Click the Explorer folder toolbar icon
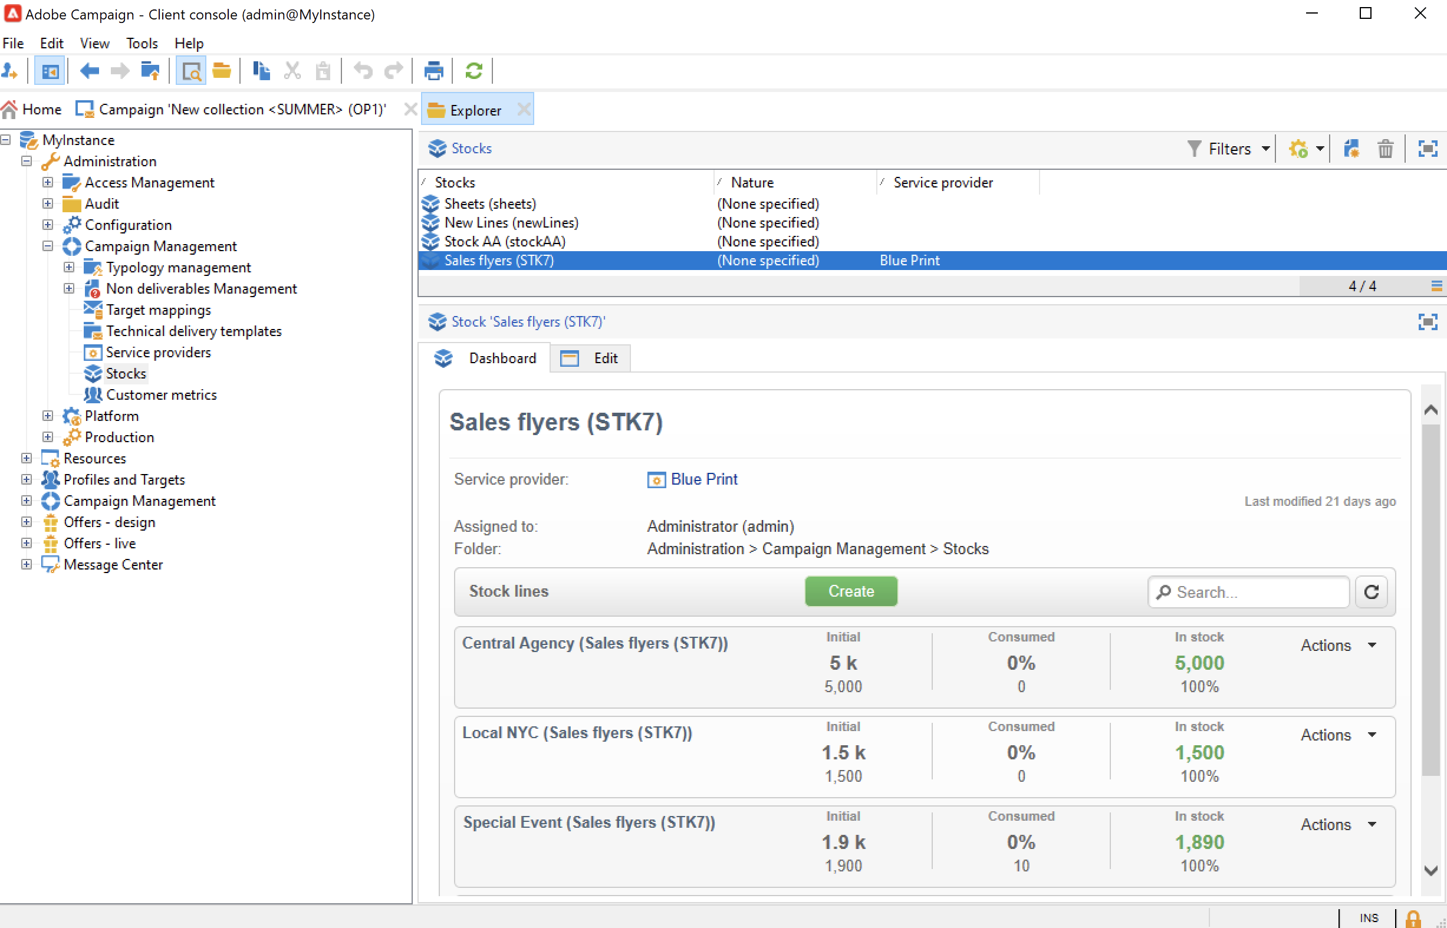Viewport: 1447px width, 928px height. click(221, 71)
